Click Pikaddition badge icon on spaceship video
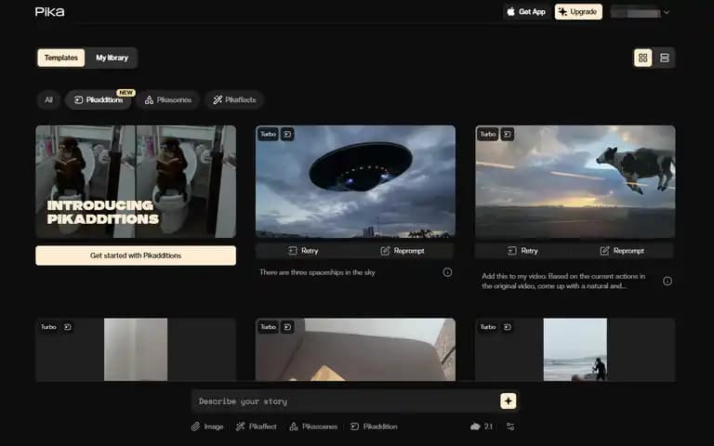 point(287,134)
